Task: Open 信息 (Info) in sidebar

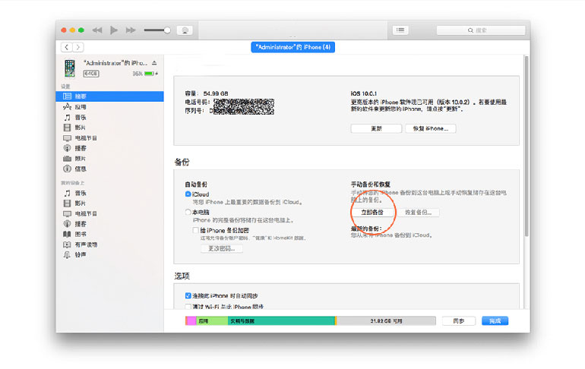Action: point(68,169)
